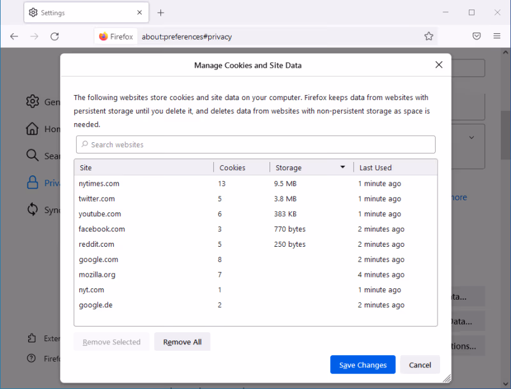Save changes to cookie data
The width and height of the screenshot is (511, 389).
point(362,364)
